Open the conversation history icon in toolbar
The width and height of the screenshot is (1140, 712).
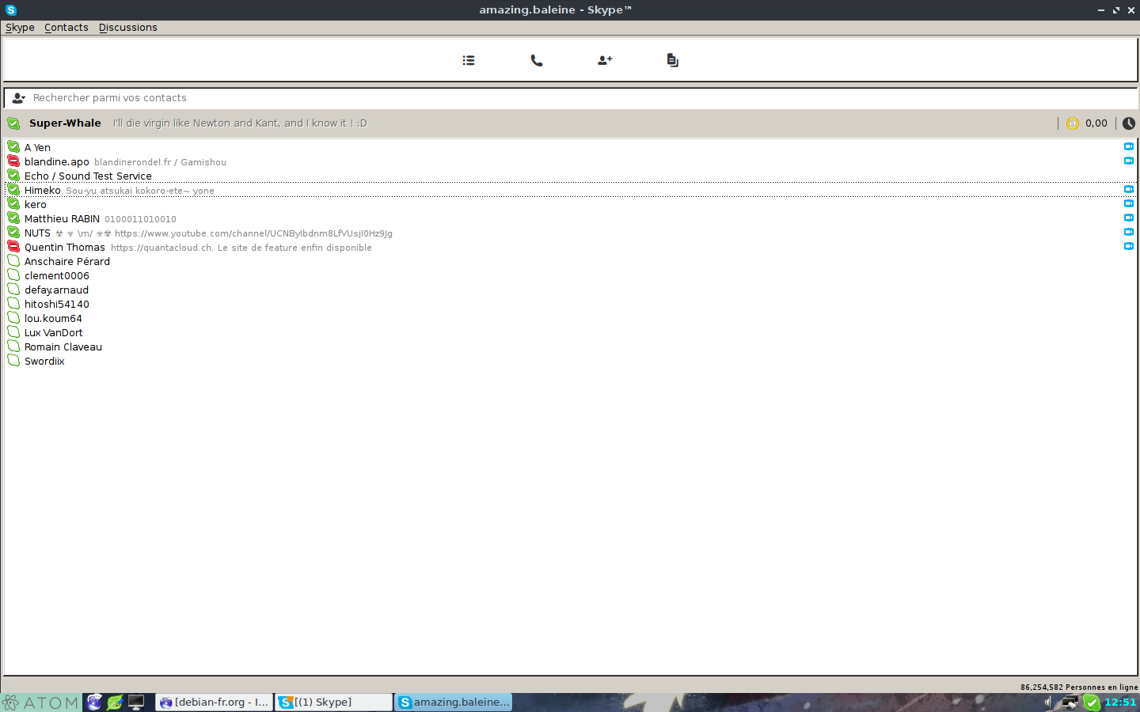[672, 60]
